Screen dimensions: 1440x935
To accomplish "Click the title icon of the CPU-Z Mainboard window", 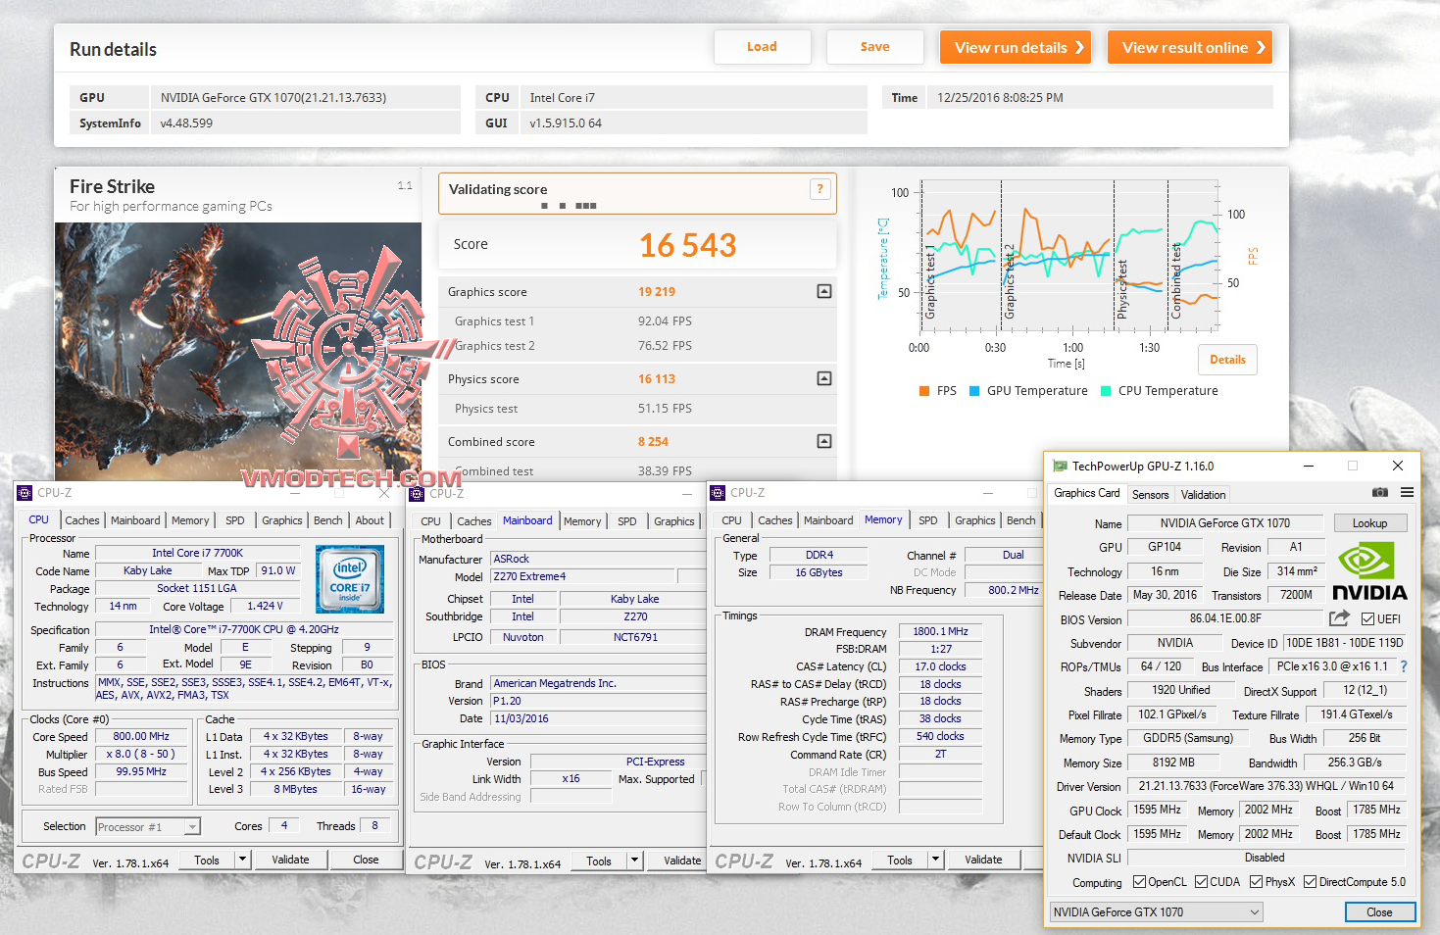I will (x=417, y=493).
